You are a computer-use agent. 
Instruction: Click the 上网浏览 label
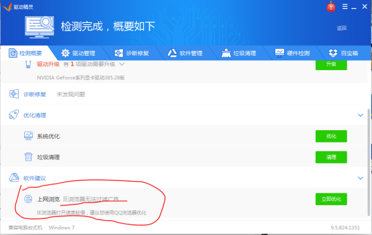pos(48,199)
